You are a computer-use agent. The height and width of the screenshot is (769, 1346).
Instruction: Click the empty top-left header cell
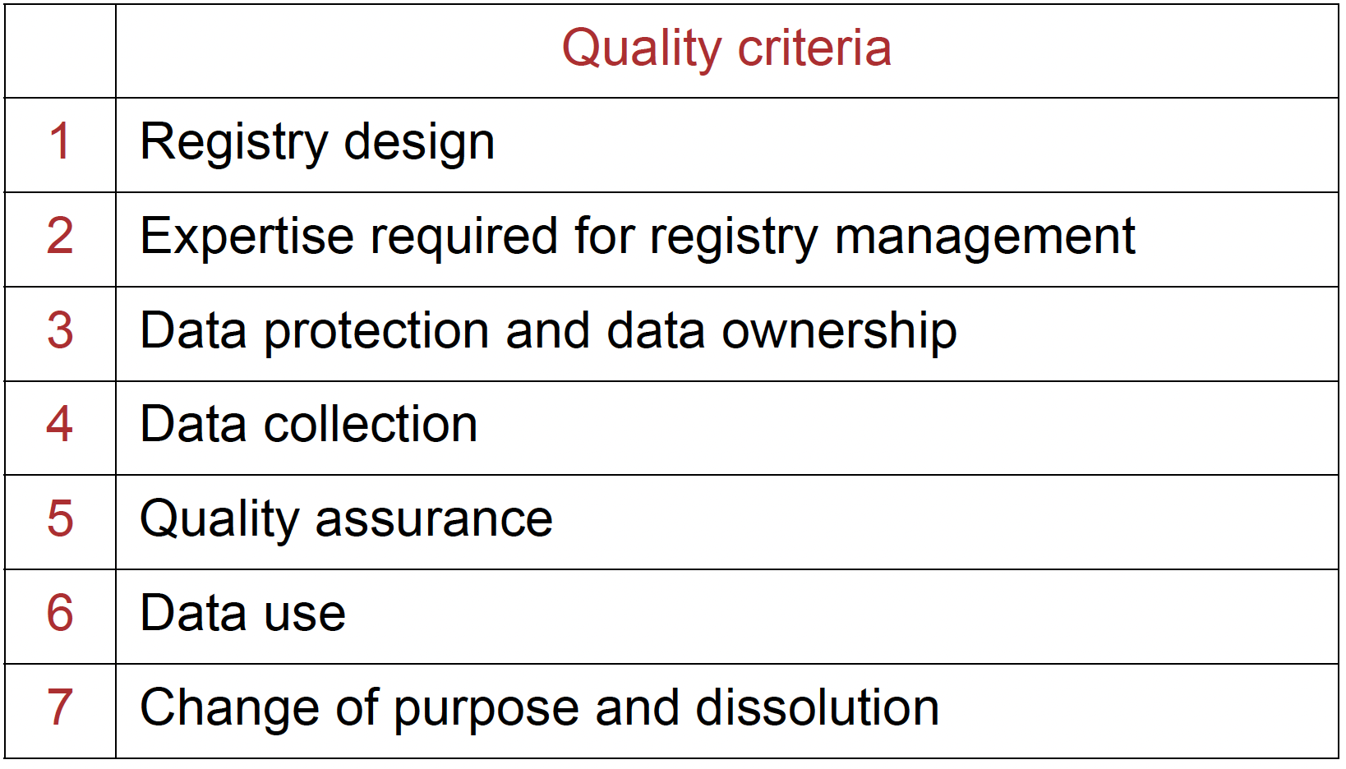point(60,51)
